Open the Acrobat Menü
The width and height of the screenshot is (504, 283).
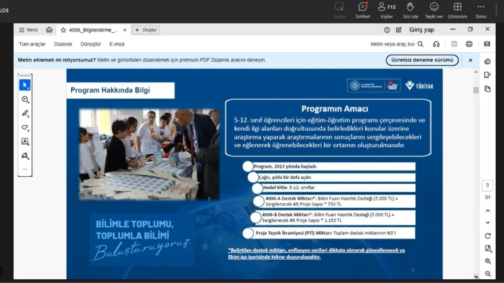28,30
